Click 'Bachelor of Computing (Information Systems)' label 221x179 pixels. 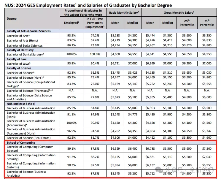coord(31,165)
